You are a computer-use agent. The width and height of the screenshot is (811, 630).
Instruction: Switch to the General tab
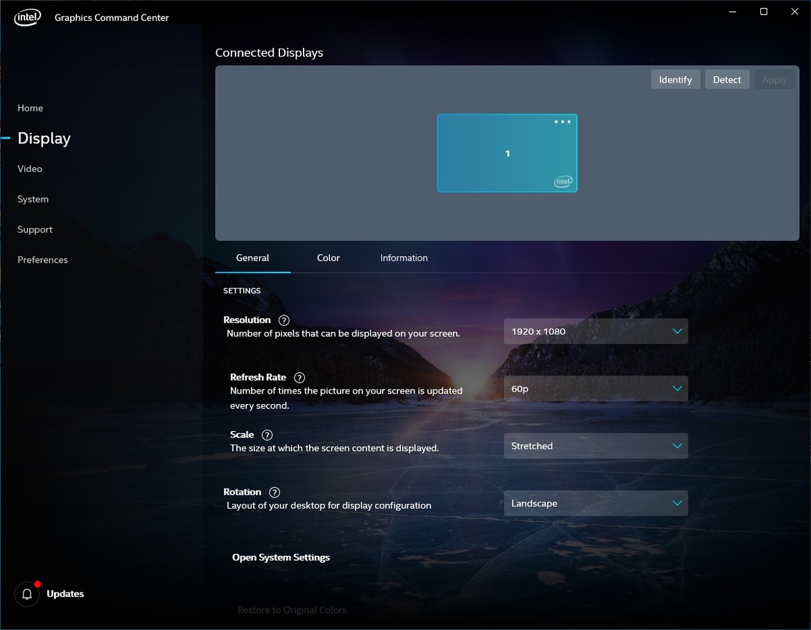[x=252, y=258]
